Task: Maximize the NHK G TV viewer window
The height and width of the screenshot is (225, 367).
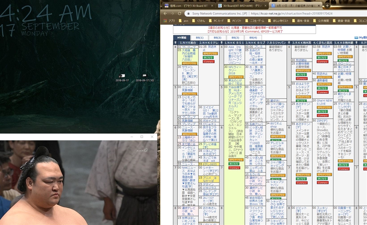Action: click(142, 137)
